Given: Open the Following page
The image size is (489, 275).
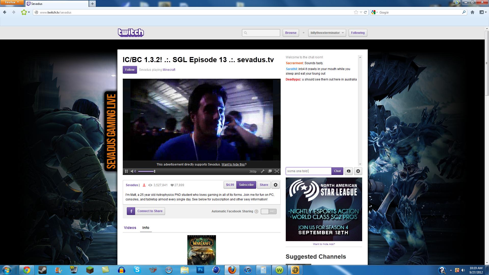Looking at the screenshot, I should pyautogui.click(x=358, y=33).
